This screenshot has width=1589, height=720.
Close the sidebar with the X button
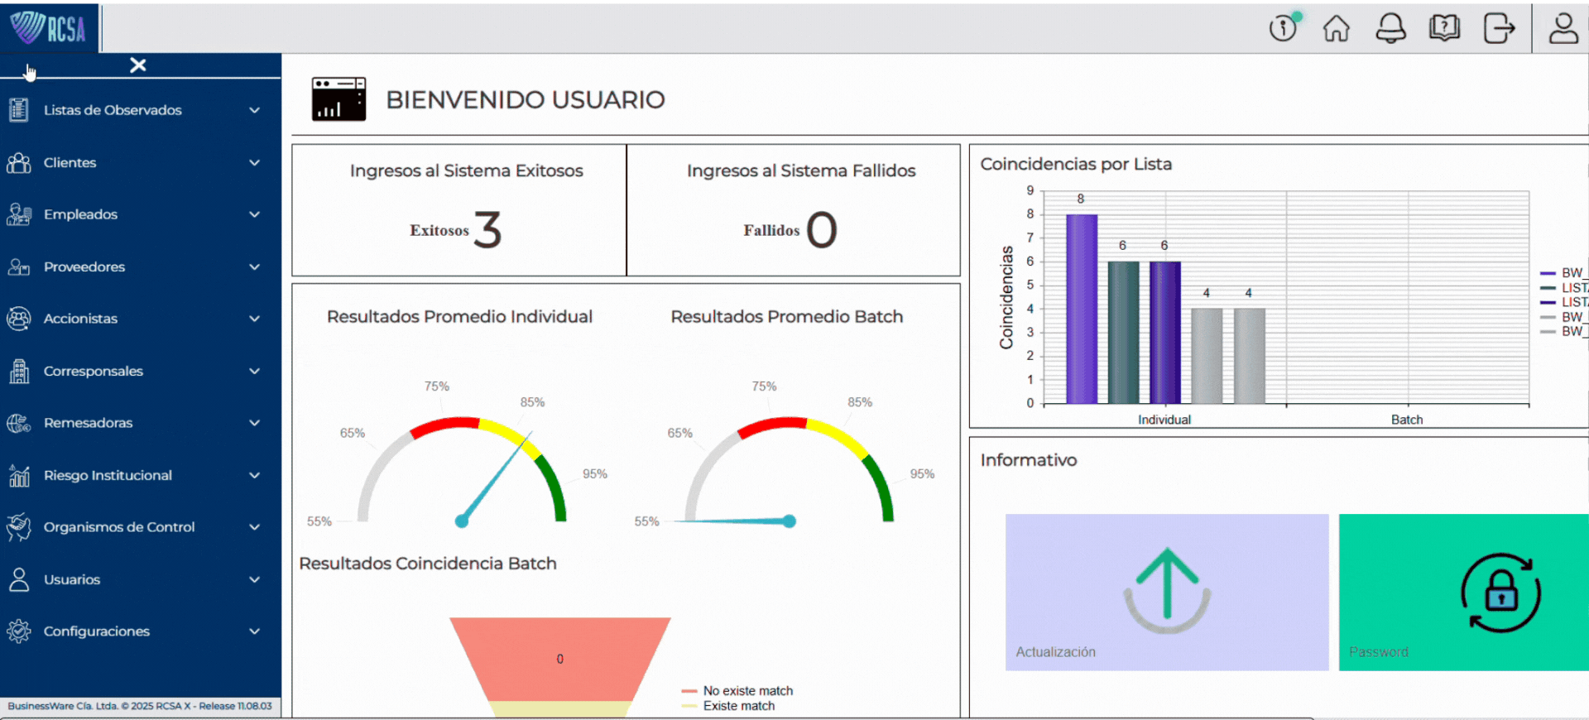(138, 65)
